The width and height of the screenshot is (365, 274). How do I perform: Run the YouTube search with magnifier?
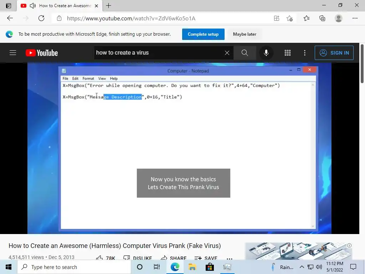245,53
